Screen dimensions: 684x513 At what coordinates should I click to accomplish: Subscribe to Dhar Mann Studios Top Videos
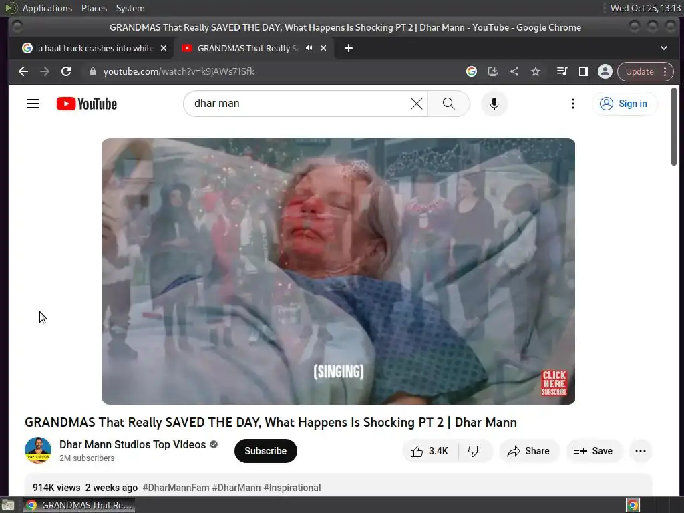pos(266,451)
